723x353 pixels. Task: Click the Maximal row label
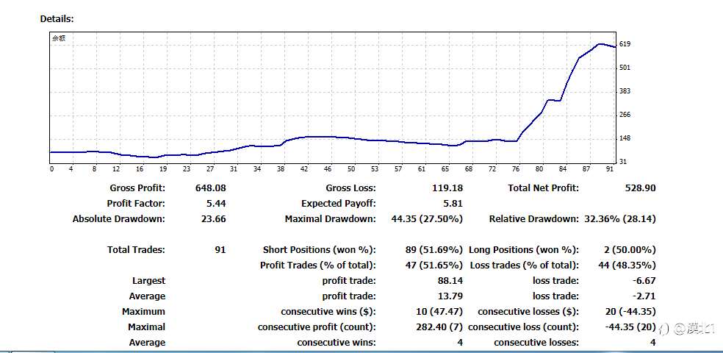[x=147, y=327]
